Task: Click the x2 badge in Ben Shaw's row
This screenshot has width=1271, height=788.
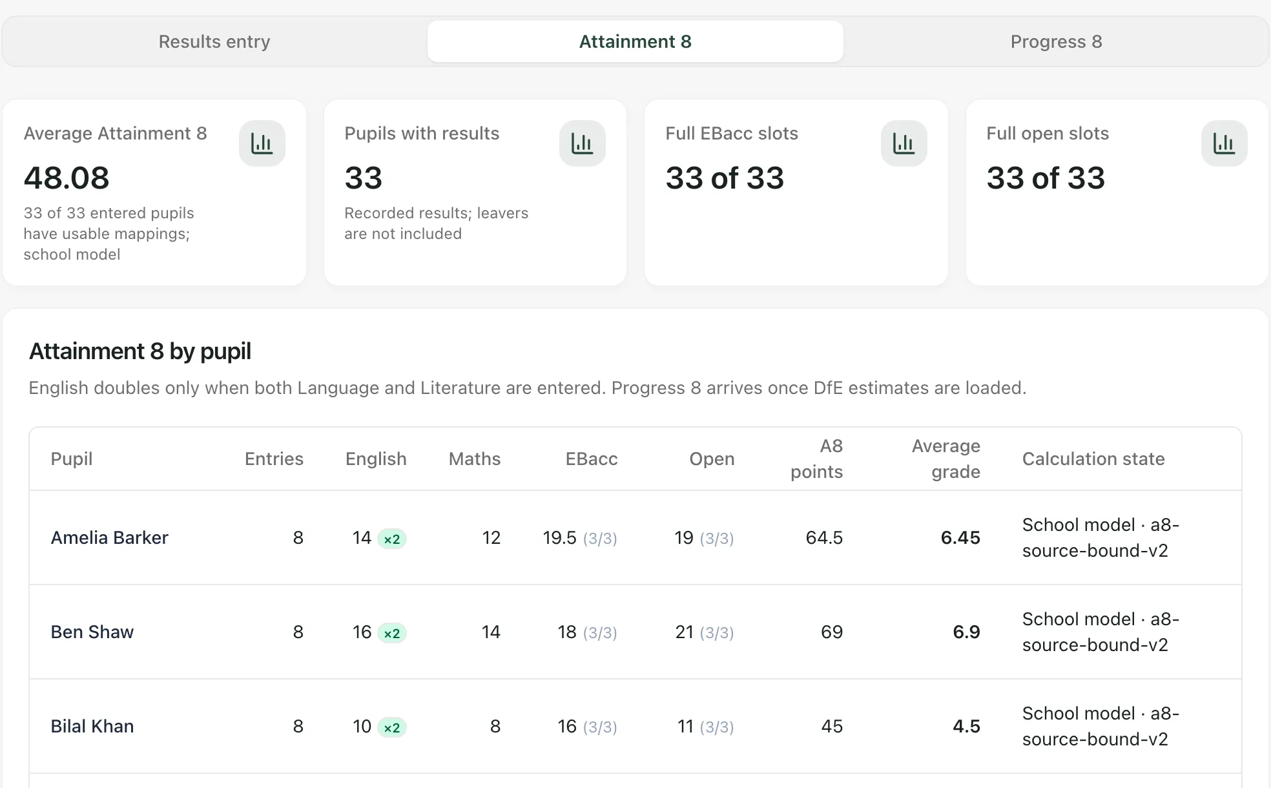Action: pos(392,633)
